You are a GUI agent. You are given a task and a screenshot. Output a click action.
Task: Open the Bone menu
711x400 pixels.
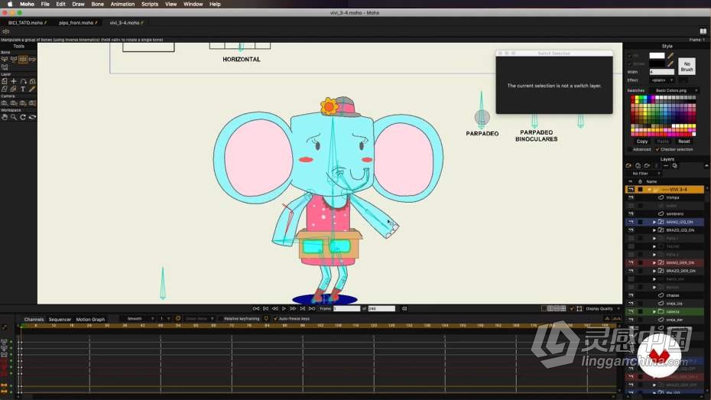click(98, 4)
